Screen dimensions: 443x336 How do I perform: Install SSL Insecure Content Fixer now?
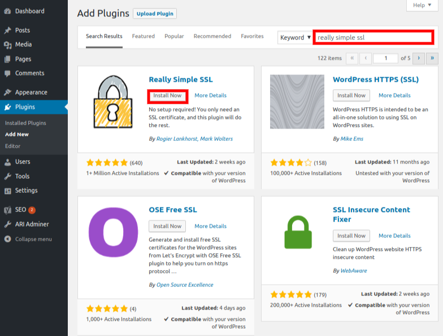pos(351,236)
